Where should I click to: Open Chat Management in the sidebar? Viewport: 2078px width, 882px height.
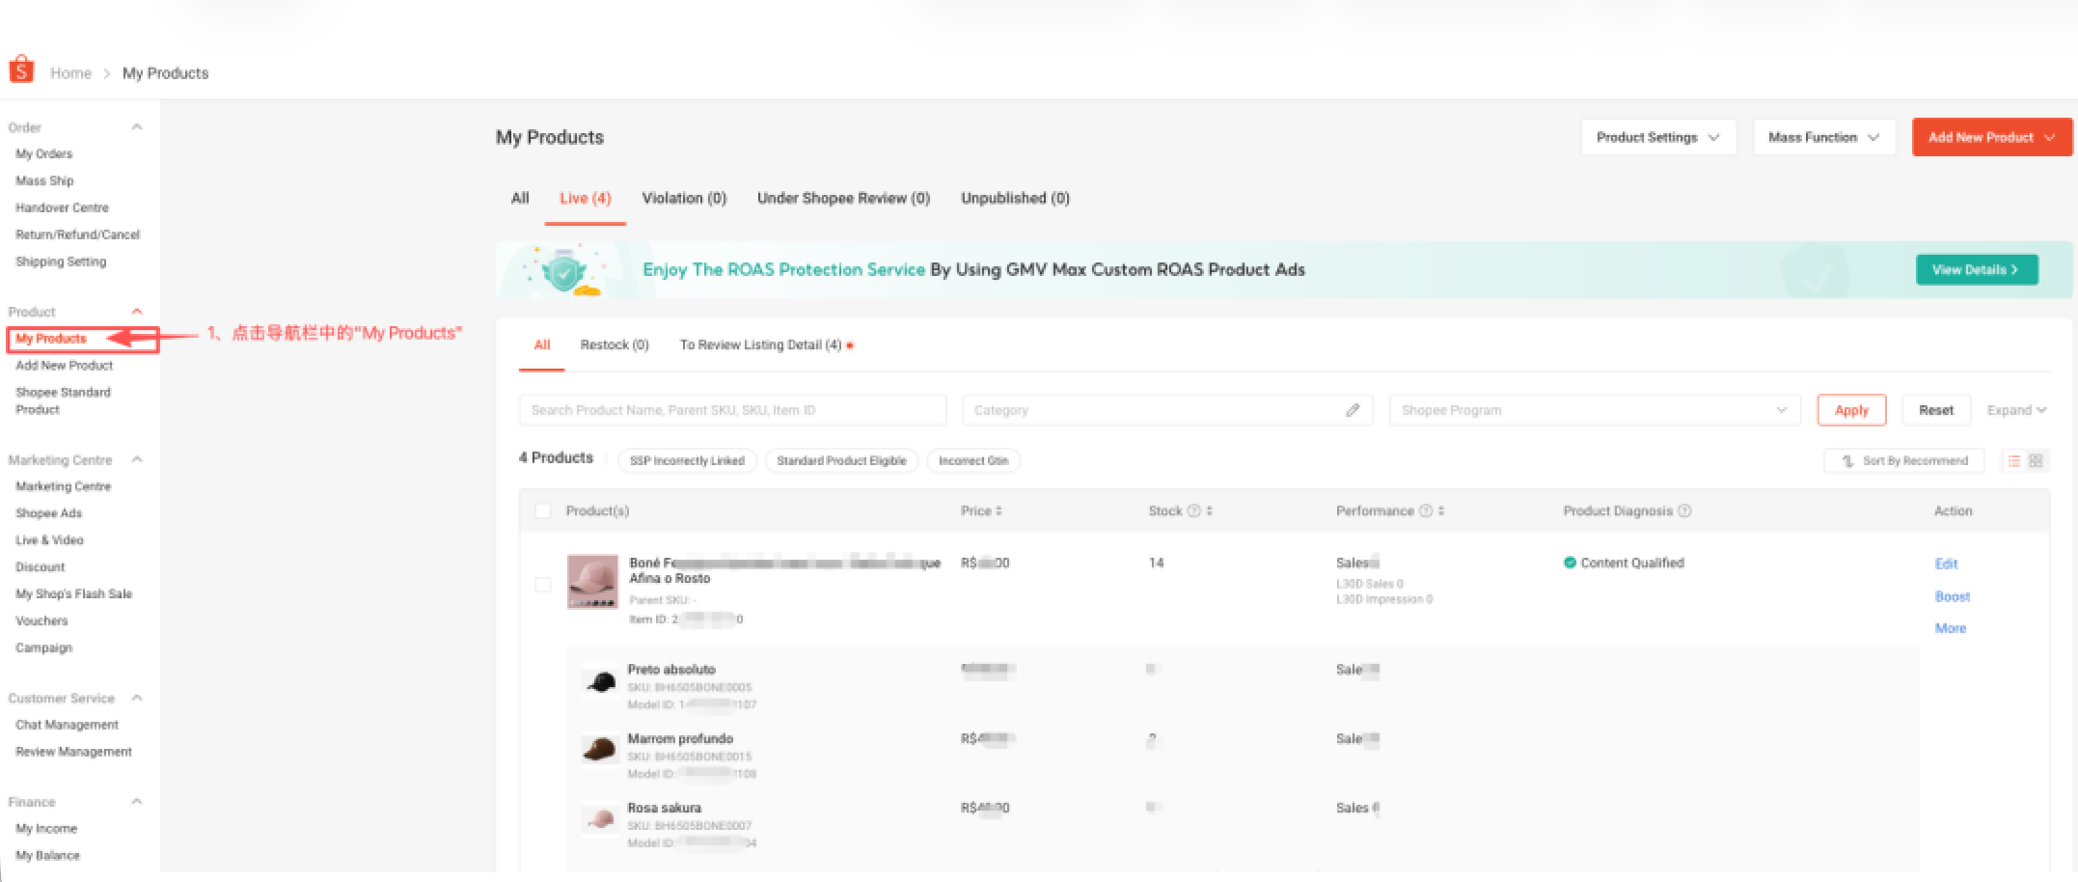pyautogui.click(x=67, y=725)
